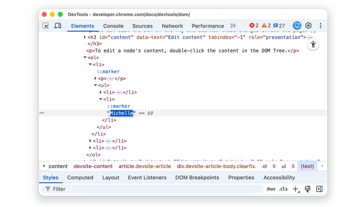
Task: Open DevTools settings gear
Action: click(x=308, y=26)
